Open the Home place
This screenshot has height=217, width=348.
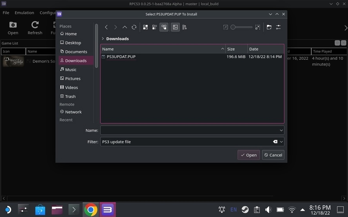(76, 34)
